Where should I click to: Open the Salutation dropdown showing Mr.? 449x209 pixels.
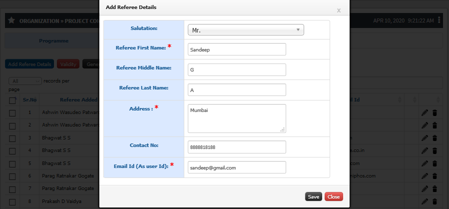[x=246, y=30]
